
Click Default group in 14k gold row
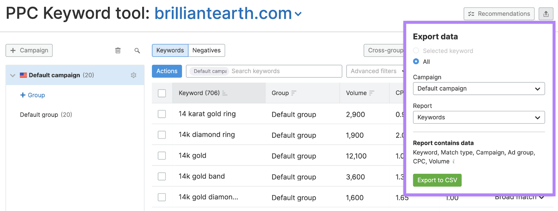[294, 156]
